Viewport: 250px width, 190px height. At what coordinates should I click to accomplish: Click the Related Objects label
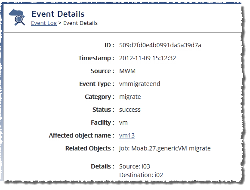90,148
